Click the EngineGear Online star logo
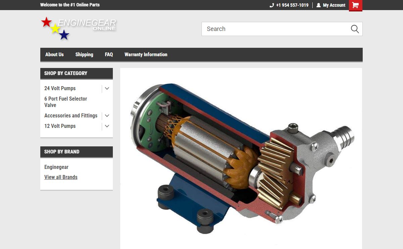403x249 pixels. [x=78, y=28]
